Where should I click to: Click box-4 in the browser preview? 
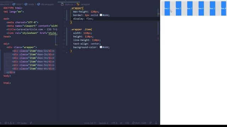201,8
